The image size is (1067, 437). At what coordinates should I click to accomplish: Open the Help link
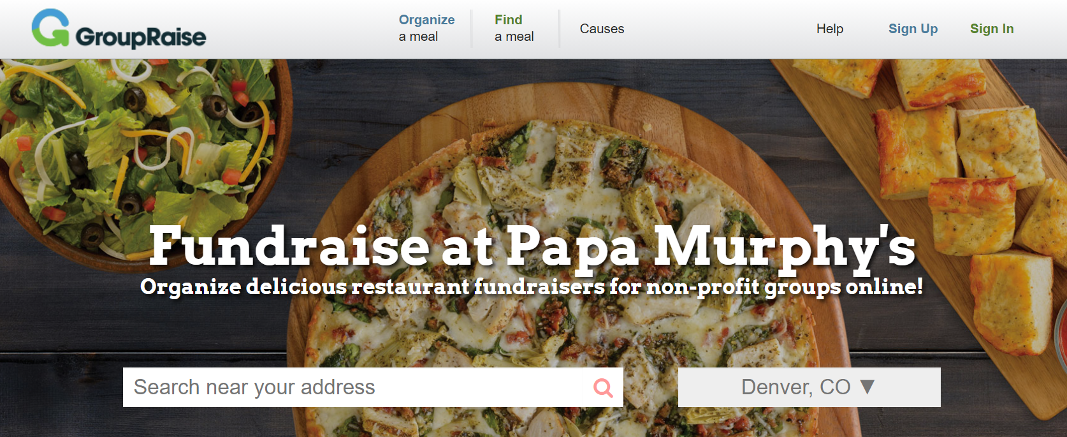830,29
